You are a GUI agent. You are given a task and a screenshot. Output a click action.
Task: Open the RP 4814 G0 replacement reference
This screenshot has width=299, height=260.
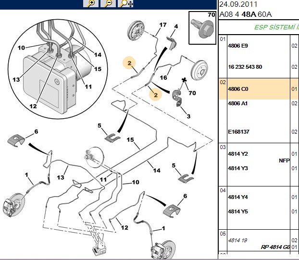(x=275, y=247)
